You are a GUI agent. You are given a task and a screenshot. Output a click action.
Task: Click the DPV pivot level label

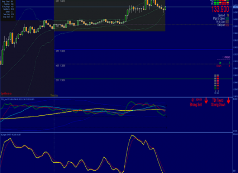click(61, 51)
